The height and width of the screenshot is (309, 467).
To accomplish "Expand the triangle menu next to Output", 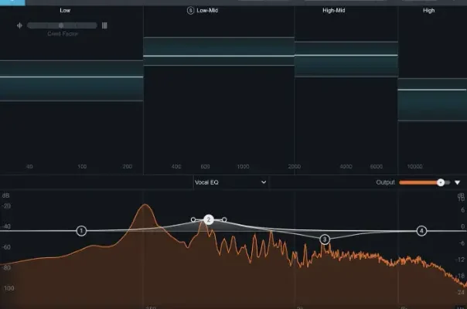I will 457,182.
